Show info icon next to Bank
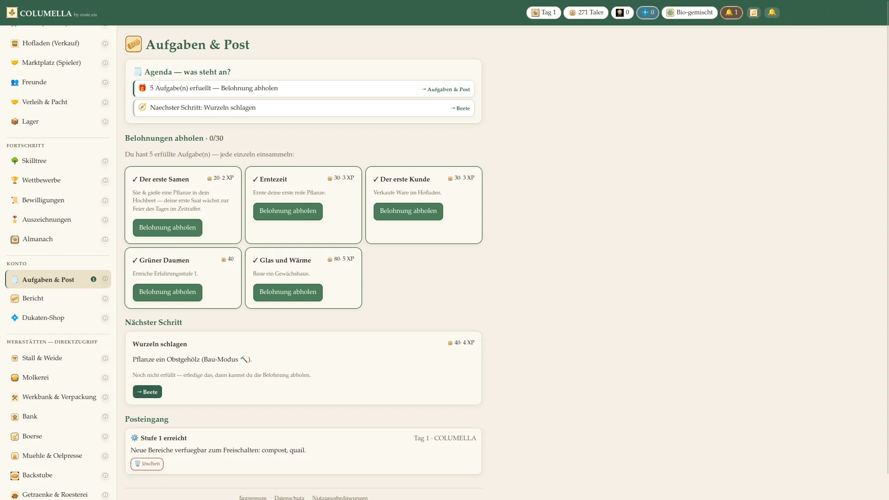Screen dimensions: 889x500 click(x=105, y=417)
